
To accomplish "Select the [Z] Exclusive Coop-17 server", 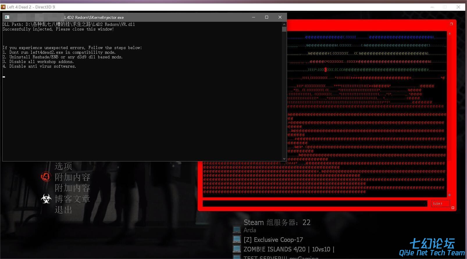I will [x=273, y=240].
